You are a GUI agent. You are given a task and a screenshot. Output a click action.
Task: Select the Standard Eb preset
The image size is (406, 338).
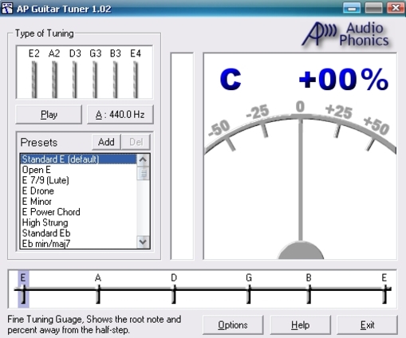79,233
